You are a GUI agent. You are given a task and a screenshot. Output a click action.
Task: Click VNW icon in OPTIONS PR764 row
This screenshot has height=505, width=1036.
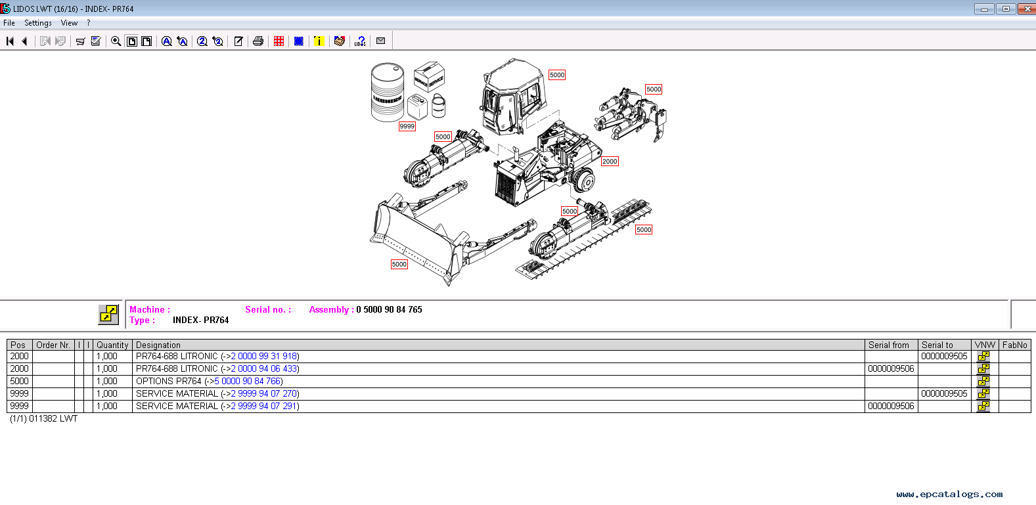pyautogui.click(x=983, y=381)
